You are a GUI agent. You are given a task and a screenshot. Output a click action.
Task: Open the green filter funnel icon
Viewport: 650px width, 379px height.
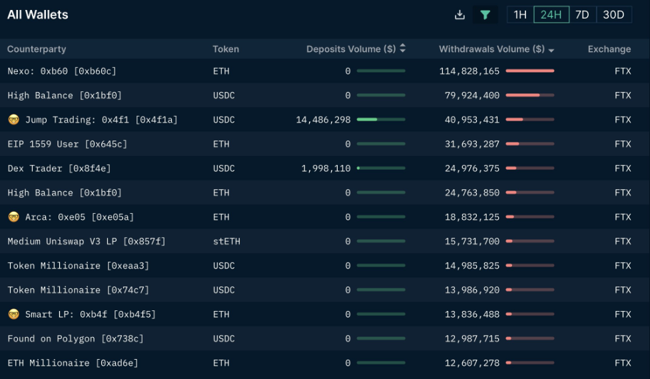[485, 15]
